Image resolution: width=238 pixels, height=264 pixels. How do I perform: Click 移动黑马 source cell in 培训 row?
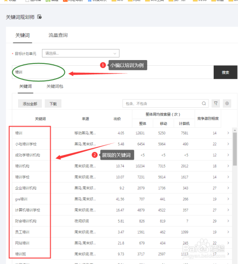click(85, 133)
